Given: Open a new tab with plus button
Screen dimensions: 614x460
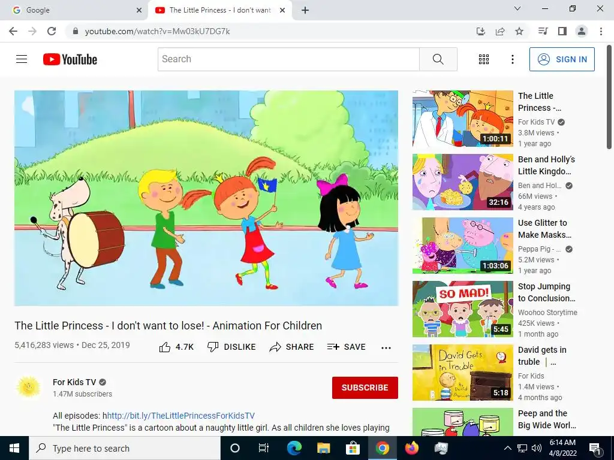Looking at the screenshot, I should click(x=305, y=10).
